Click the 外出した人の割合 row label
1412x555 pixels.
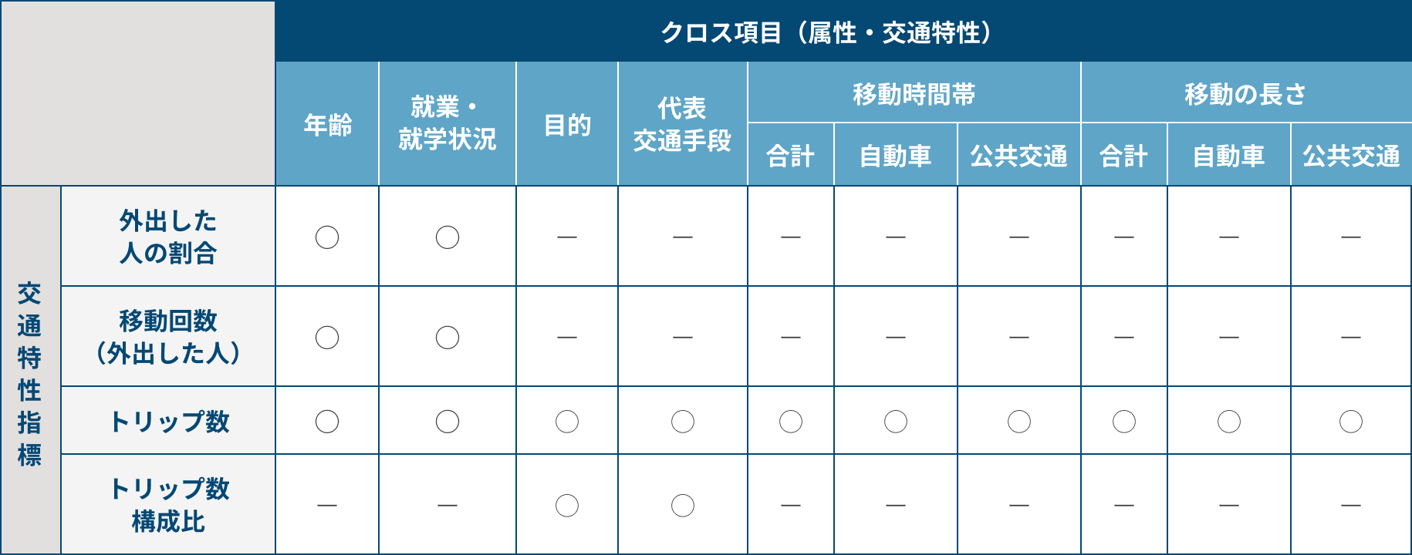click(x=168, y=237)
